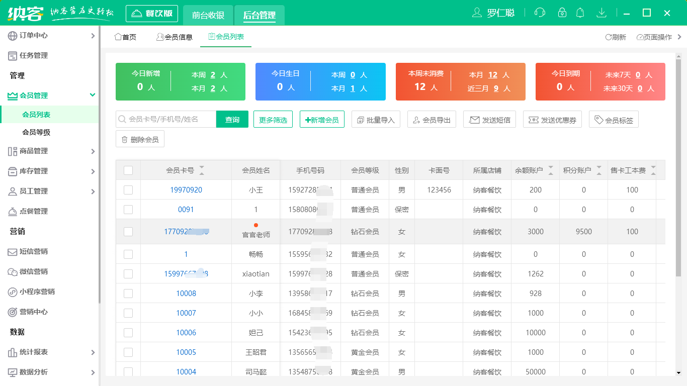
Task: Click the lock screen icon
Action: tap(562, 13)
